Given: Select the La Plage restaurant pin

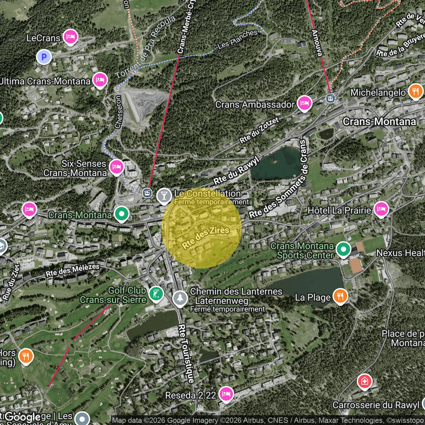Looking at the screenshot, I should coord(340,297).
